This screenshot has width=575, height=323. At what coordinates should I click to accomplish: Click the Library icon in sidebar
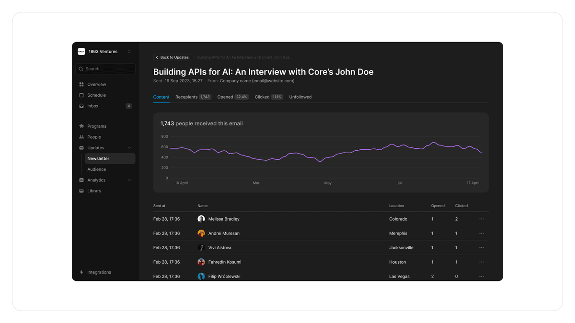pyautogui.click(x=81, y=191)
